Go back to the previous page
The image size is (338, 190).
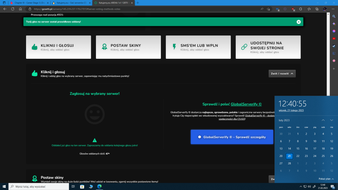(5, 9)
